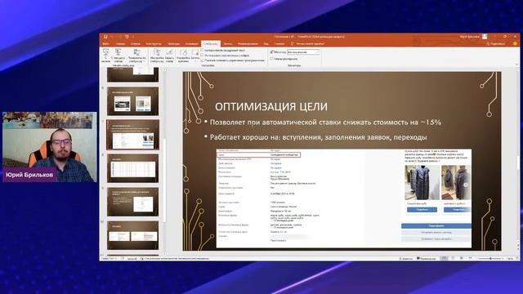
Task: Start slideshow from the beginning icon
Action: 105,56
